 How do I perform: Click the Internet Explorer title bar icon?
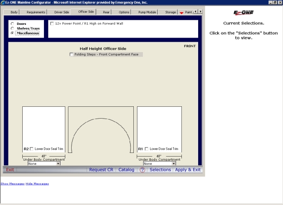[3, 2]
